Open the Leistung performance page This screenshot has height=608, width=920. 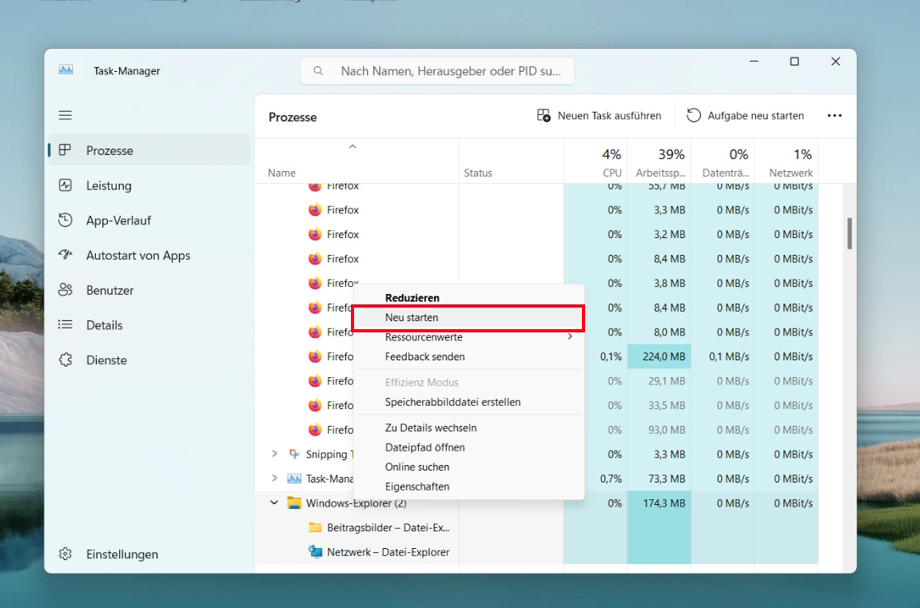[109, 185]
